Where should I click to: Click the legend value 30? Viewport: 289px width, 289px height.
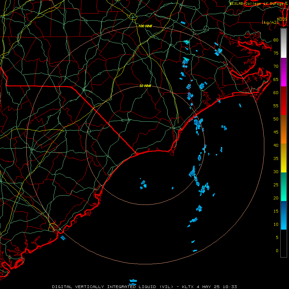(x=276, y=171)
